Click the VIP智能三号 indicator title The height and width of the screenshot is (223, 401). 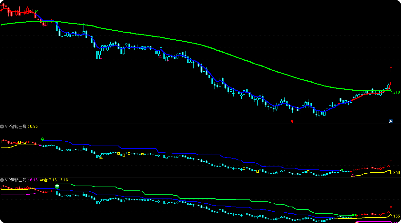coord(16,127)
